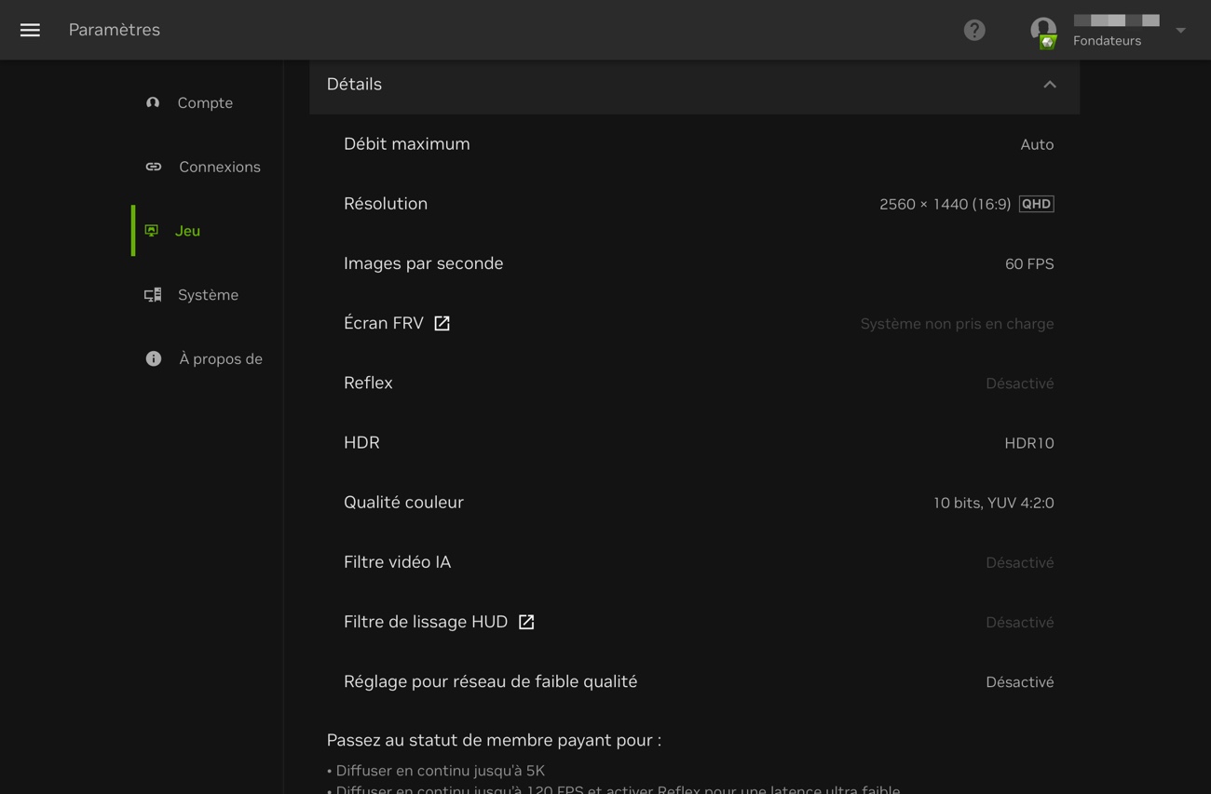This screenshot has height=794, width=1211.
Task: Click the Compte headset icon
Action: [x=153, y=102]
